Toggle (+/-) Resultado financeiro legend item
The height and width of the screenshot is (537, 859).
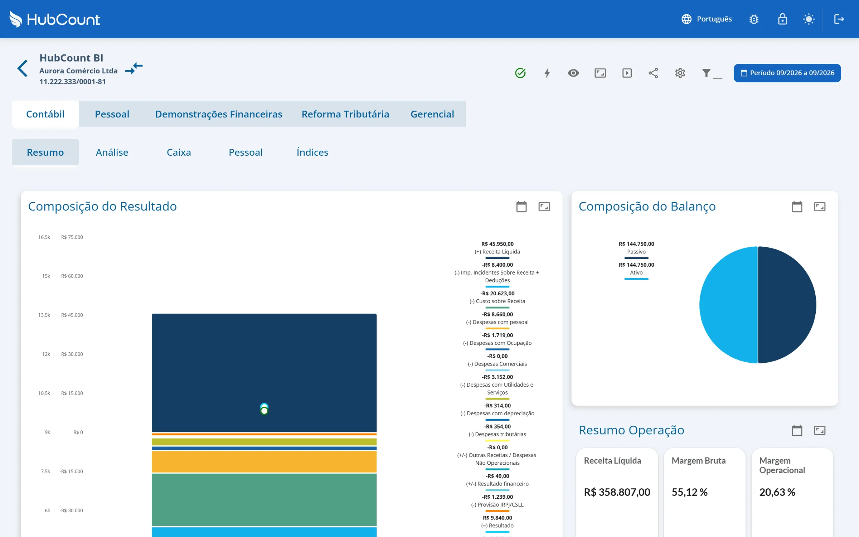497,482
